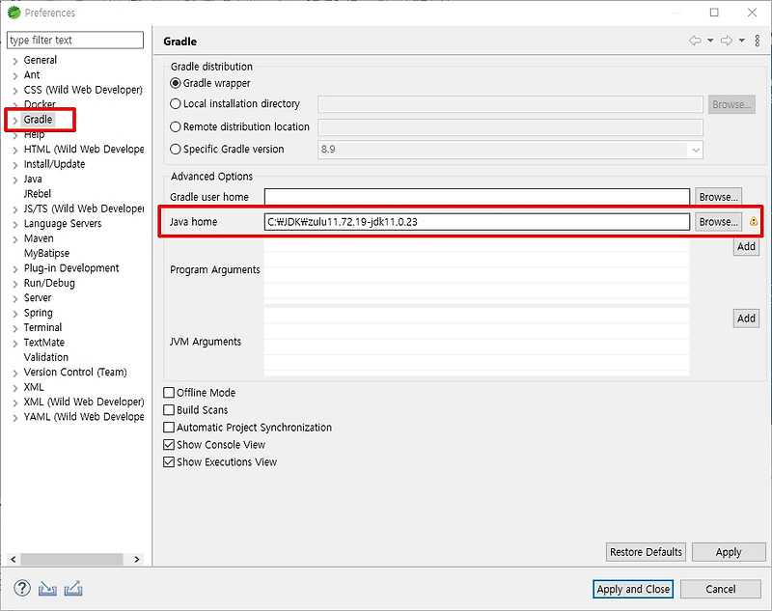The width and height of the screenshot is (772, 611).
Task: Select Maven in the preferences tree
Action: tap(39, 237)
